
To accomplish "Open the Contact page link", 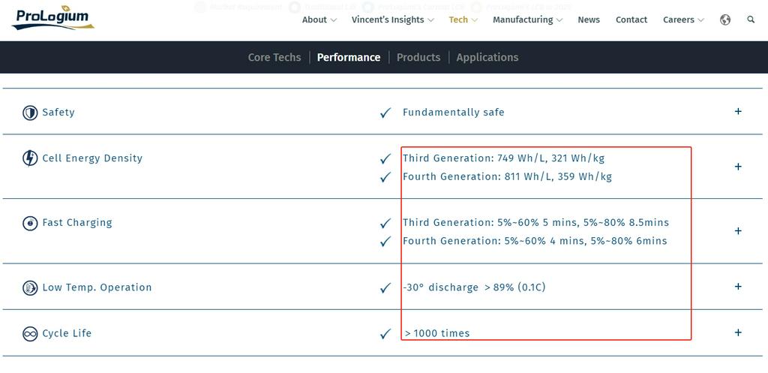I will pos(631,20).
